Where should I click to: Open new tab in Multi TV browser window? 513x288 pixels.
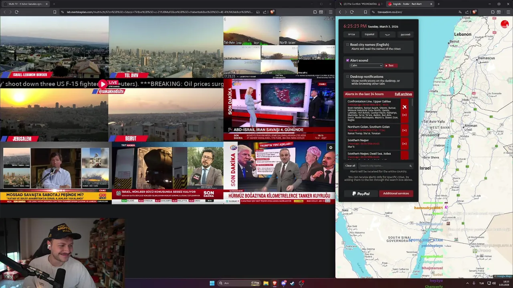coord(54,4)
